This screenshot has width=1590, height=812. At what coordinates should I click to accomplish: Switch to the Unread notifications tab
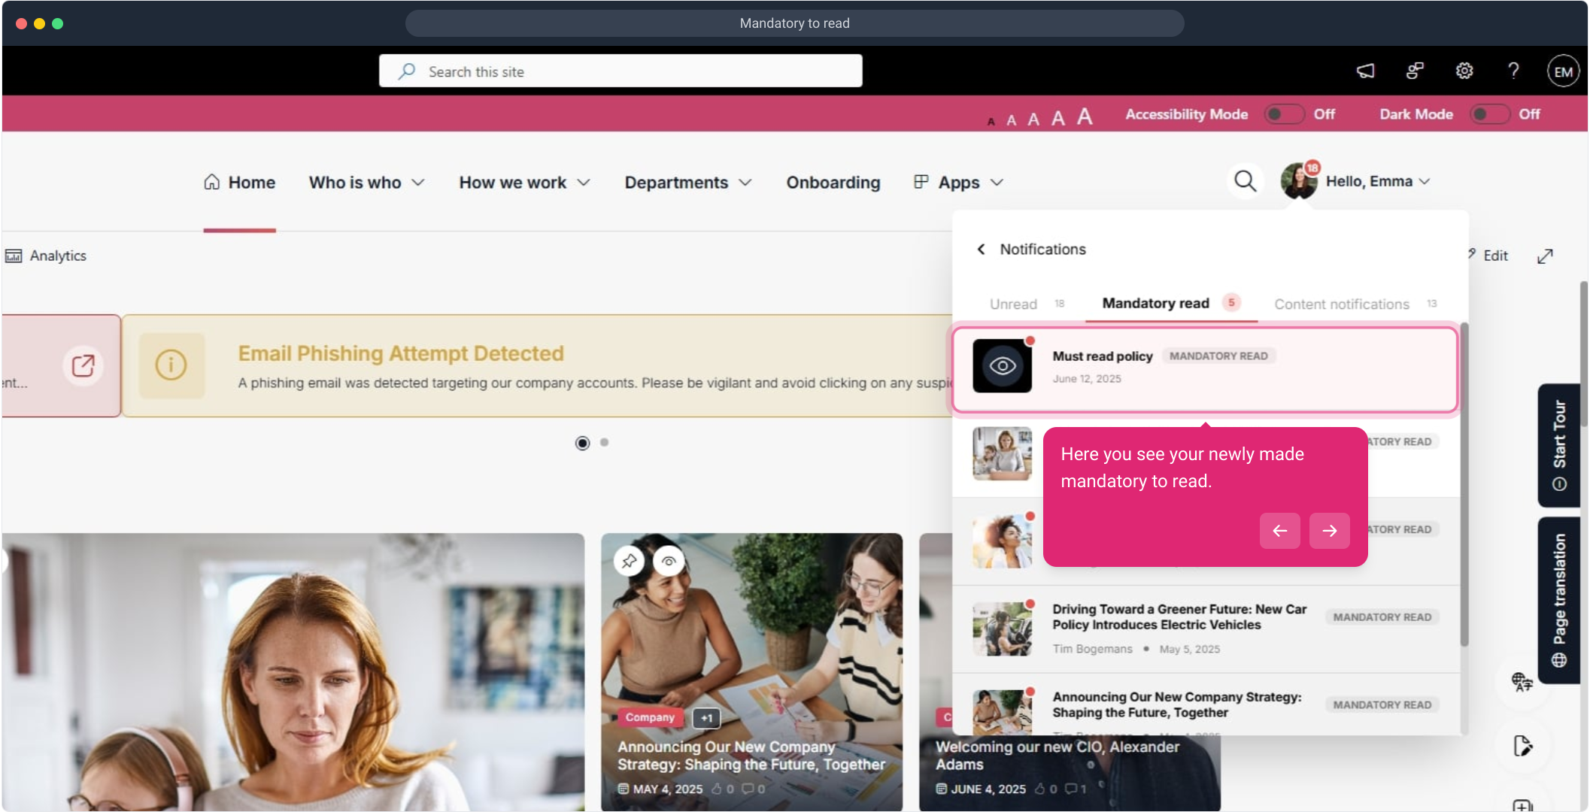(x=1027, y=304)
